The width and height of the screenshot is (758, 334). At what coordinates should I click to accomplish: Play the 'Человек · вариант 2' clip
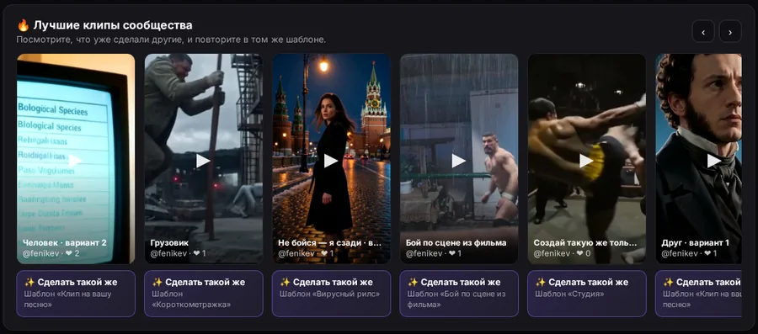(76, 161)
